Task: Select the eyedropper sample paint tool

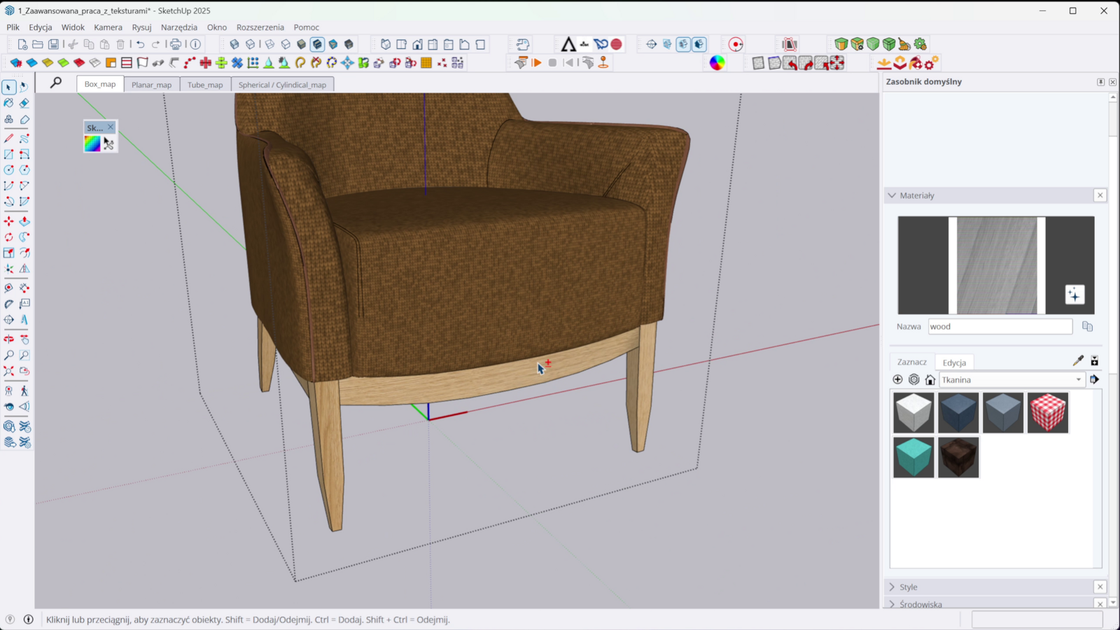Action: pyautogui.click(x=1078, y=360)
